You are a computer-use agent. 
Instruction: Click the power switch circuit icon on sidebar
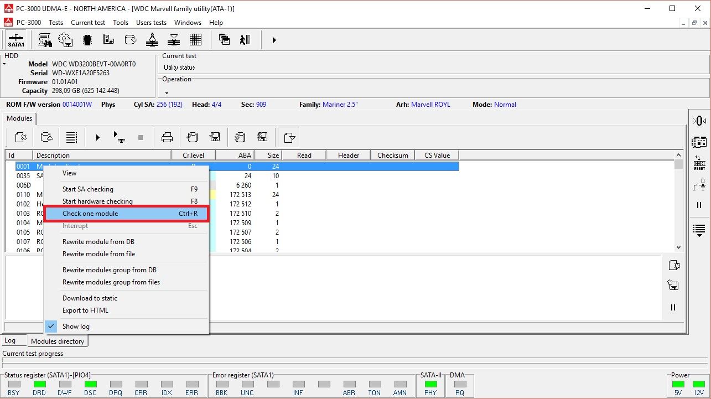[x=699, y=184]
